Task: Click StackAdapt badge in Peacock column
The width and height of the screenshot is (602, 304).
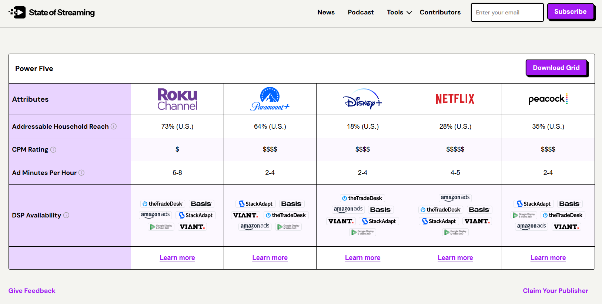Action: [x=534, y=204]
